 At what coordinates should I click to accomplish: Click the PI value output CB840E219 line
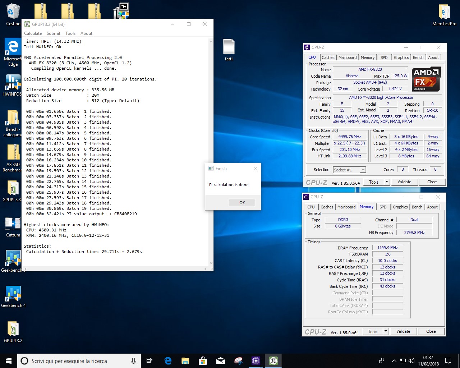[81, 214]
